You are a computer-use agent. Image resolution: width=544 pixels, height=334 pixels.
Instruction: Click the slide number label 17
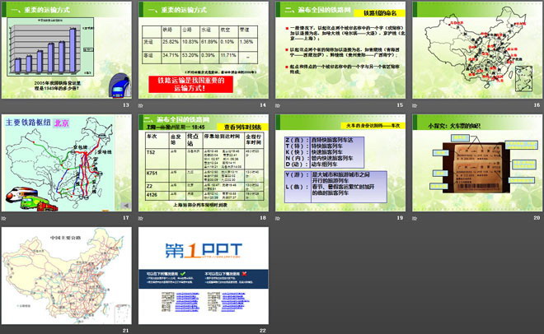[x=126, y=218]
